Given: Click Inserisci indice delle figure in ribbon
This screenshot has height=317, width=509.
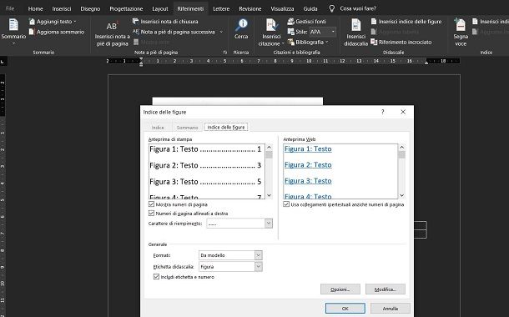Looking at the screenshot, I should (x=406, y=22).
